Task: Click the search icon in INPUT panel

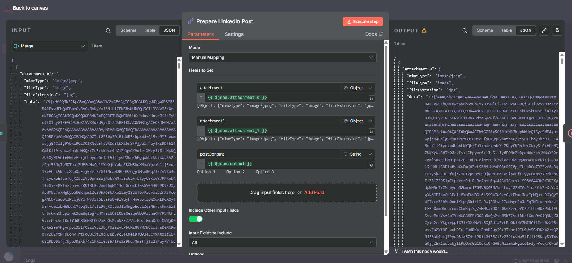Action: (108, 30)
